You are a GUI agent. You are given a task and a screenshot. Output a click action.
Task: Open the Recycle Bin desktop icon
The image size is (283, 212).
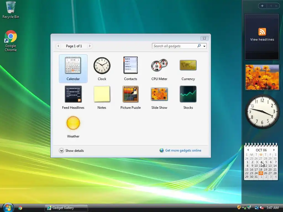coord(11,10)
